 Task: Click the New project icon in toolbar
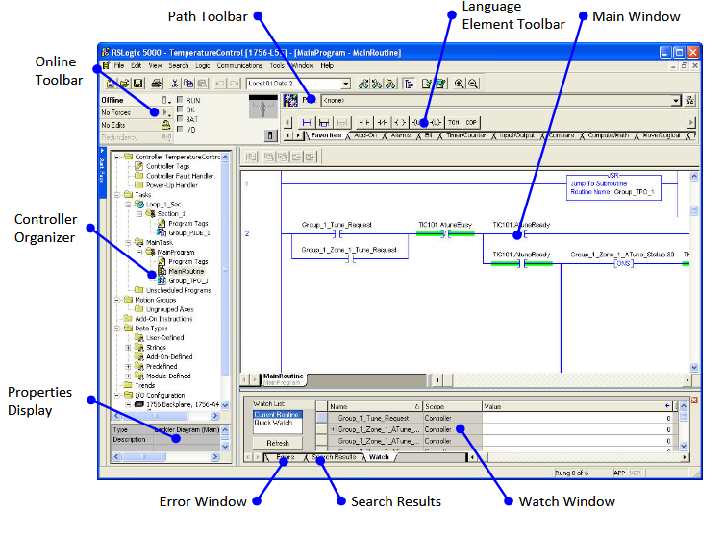(111, 84)
